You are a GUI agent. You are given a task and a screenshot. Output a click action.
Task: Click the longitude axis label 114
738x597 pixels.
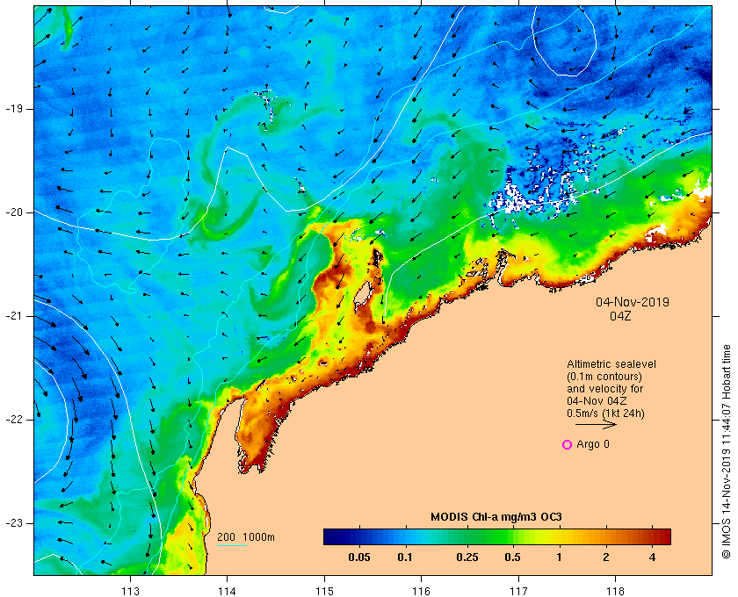point(228,592)
